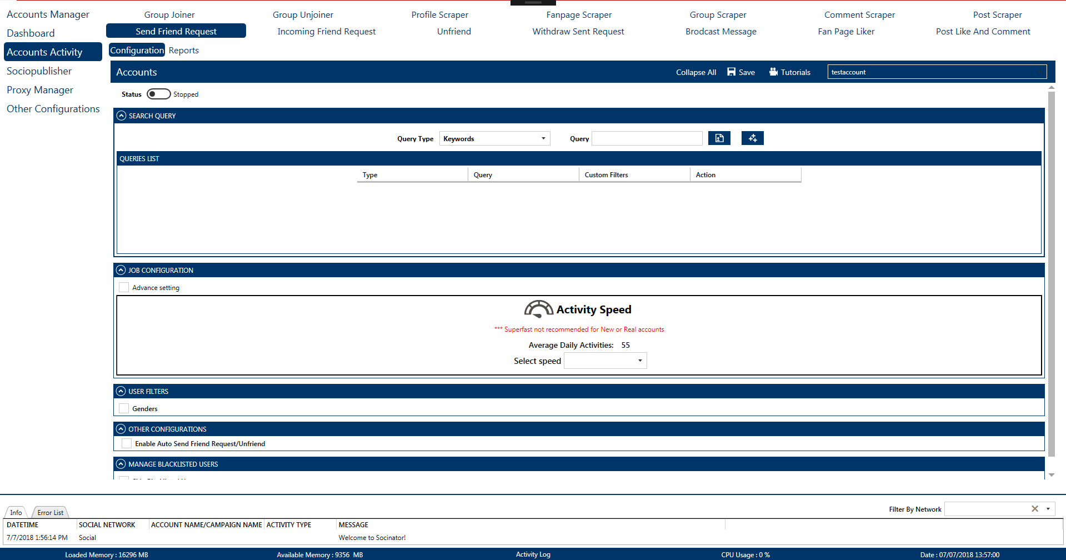The width and height of the screenshot is (1066, 560).
Task: Open the Comment Scraper module
Action: coord(859,14)
